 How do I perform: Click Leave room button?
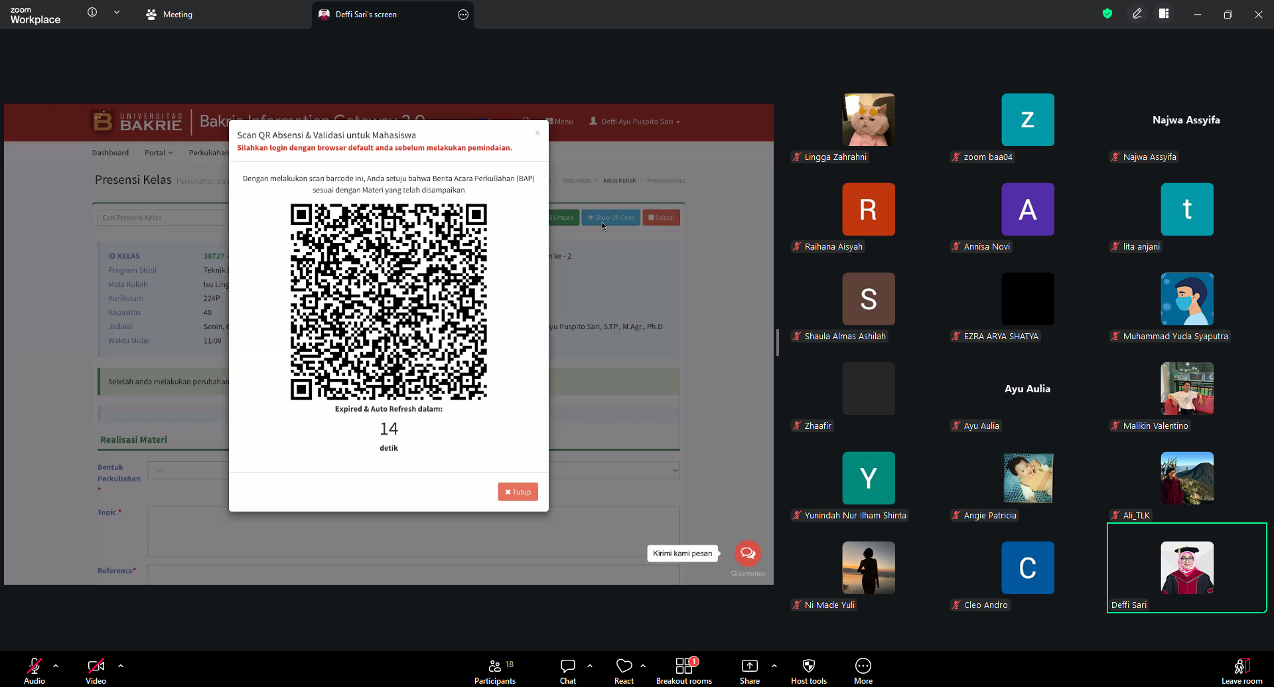pyautogui.click(x=1242, y=670)
